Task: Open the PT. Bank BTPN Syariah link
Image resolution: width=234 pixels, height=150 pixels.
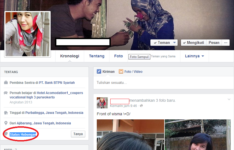Action: coord(57,83)
